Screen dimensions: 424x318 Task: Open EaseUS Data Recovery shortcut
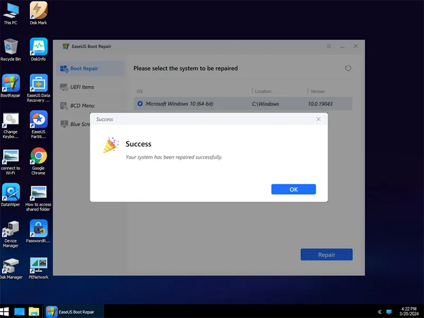[x=38, y=88]
